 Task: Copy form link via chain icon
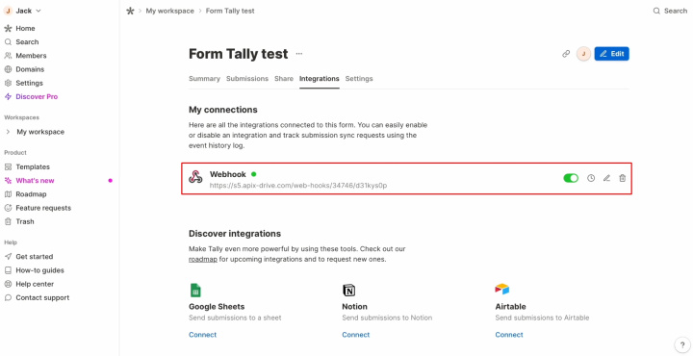(x=566, y=54)
